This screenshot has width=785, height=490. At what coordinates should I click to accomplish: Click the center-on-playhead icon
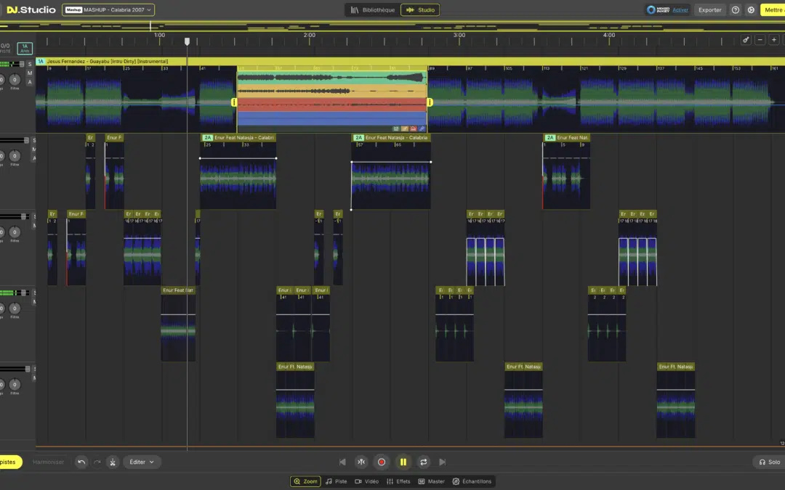point(361,462)
